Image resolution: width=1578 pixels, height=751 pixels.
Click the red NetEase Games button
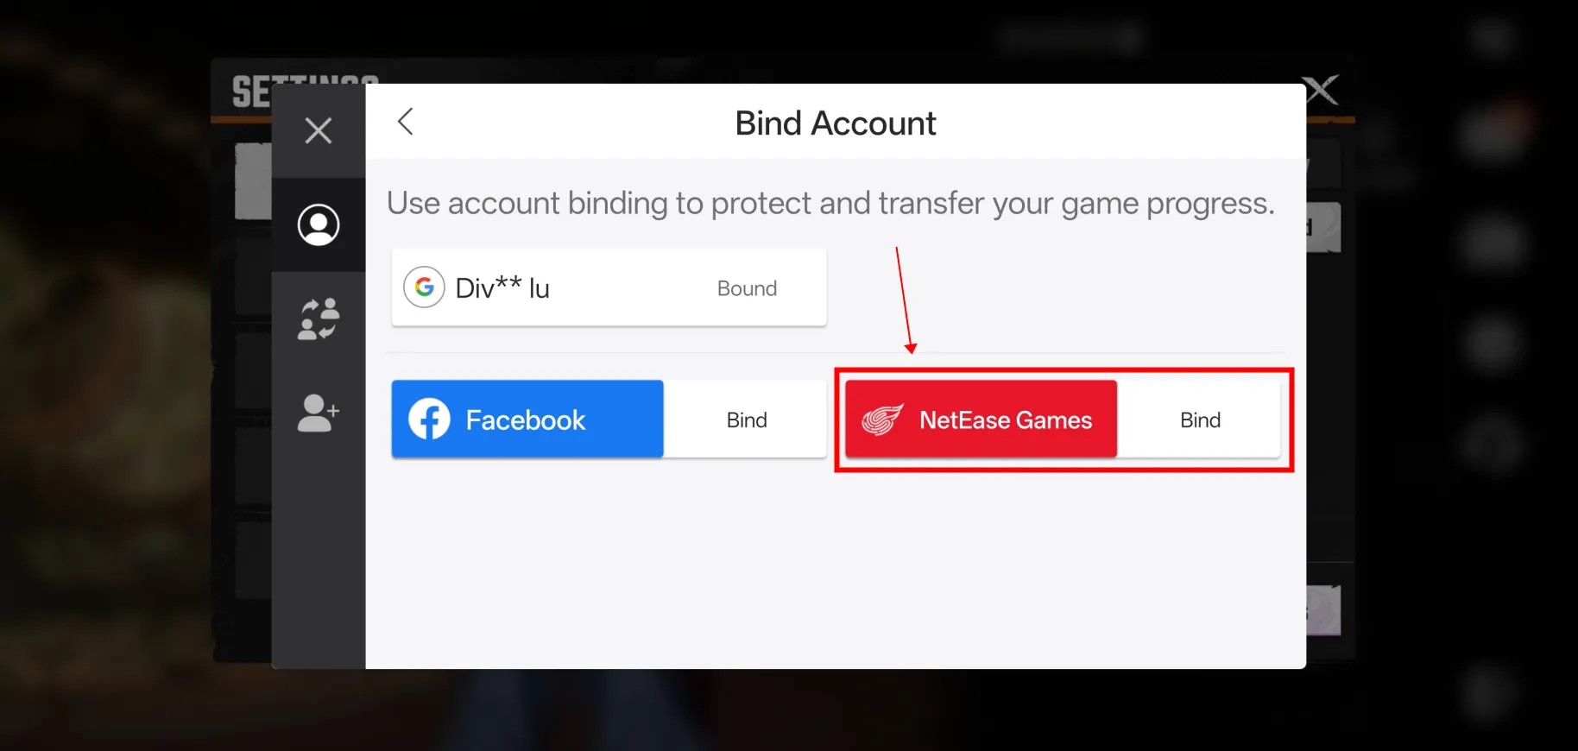coord(981,419)
